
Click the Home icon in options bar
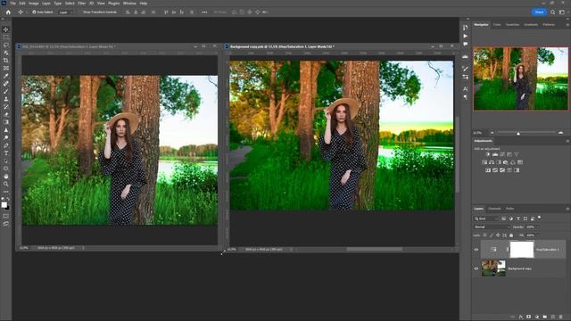pos(8,12)
